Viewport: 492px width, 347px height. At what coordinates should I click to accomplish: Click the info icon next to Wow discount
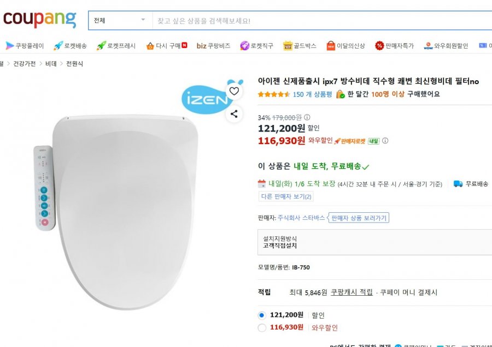[385, 141]
